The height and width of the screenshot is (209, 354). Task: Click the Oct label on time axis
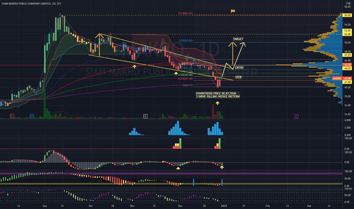click(90, 206)
